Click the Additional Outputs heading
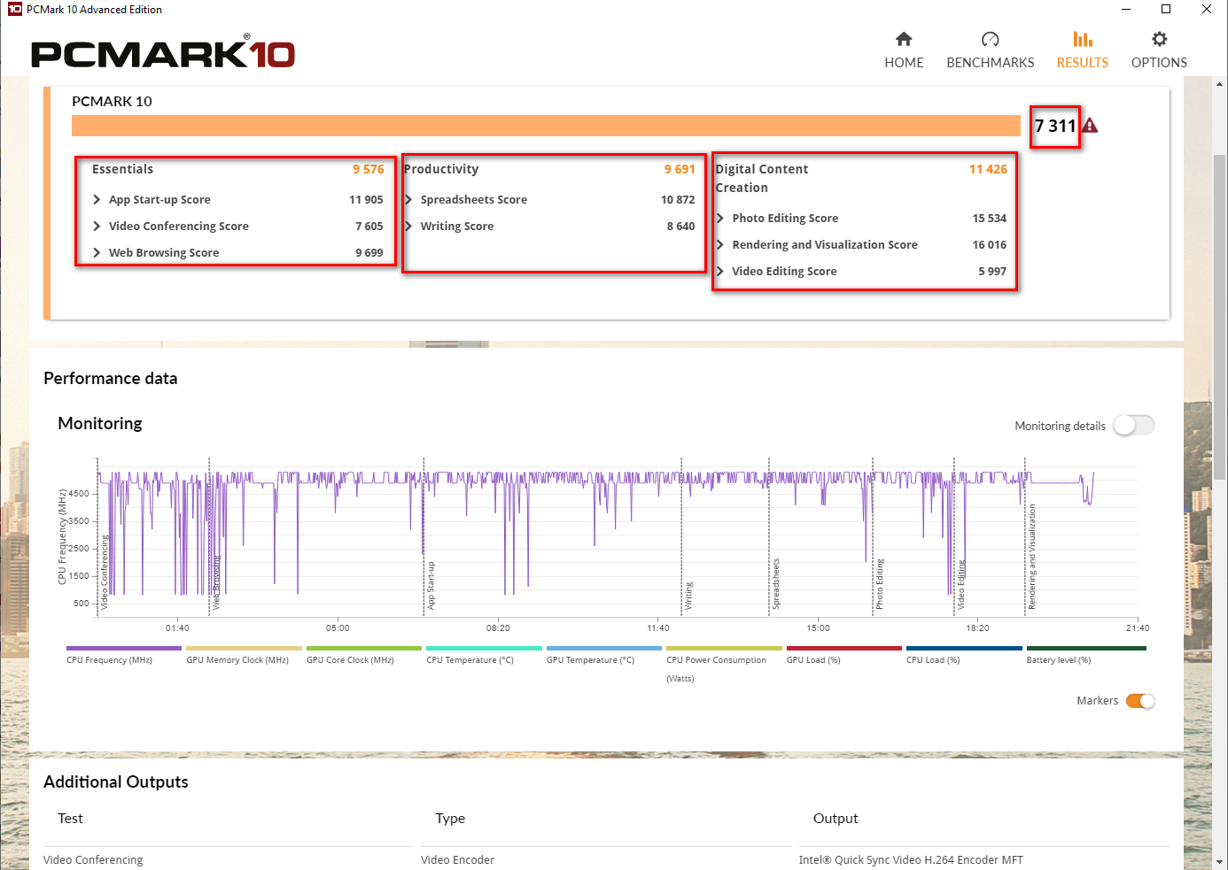 click(116, 782)
